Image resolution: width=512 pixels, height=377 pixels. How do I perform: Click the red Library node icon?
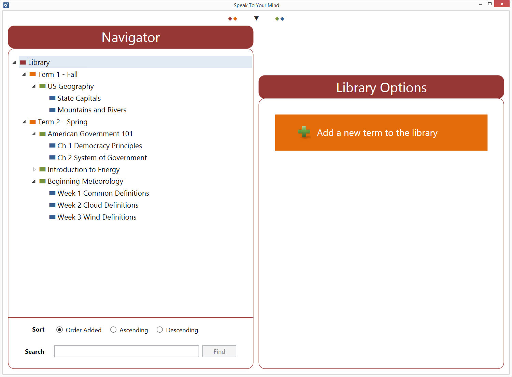[23, 62]
